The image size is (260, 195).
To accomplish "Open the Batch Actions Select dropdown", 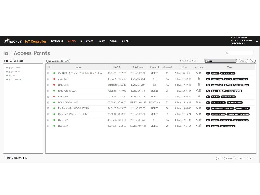I will [x=220, y=61].
